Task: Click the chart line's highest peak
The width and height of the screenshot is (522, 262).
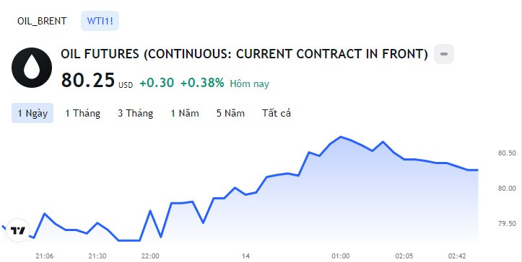Action: pyautogui.click(x=341, y=137)
